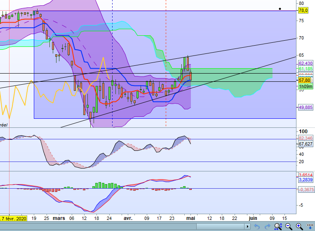
Task: Zoom out the chart with minus magnifier
Action: coord(289,226)
